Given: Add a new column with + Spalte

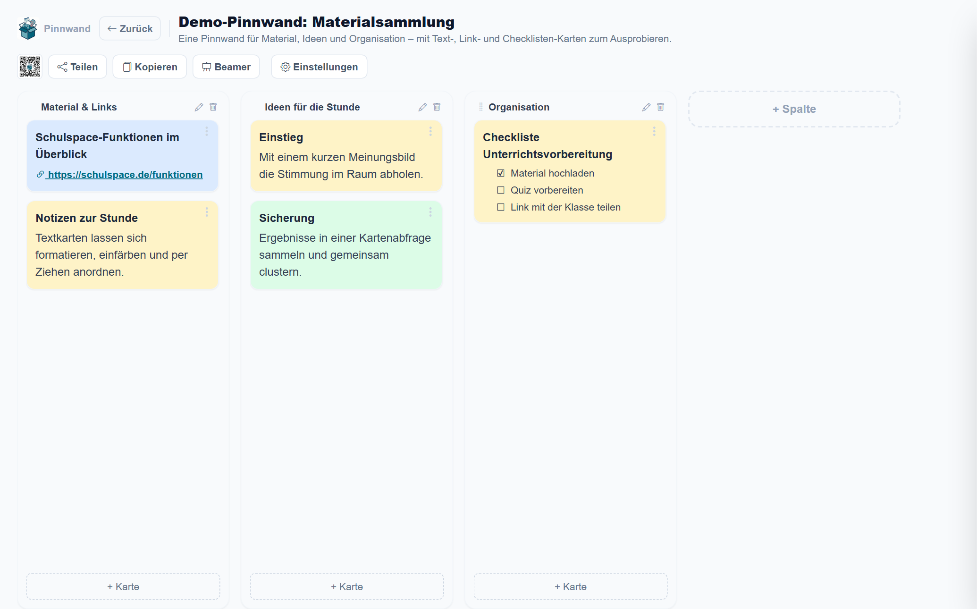Looking at the screenshot, I should (x=794, y=109).
